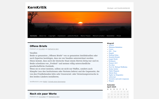Open author link under Noch ein paar Worte
159x99 pixels.
(x=54, y=97)
